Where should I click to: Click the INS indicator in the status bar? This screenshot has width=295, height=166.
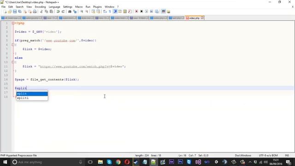coord(287,155)
